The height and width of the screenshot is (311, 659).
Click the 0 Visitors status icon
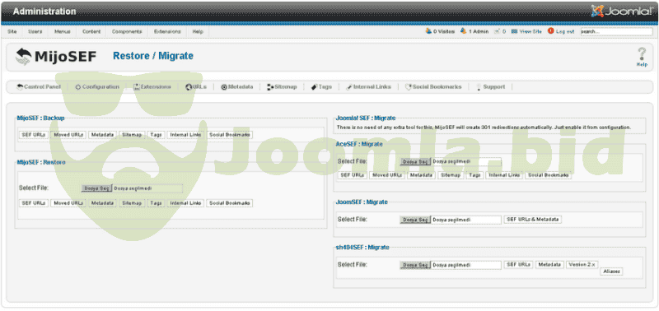pyautogui.click(x=428, y=31)
